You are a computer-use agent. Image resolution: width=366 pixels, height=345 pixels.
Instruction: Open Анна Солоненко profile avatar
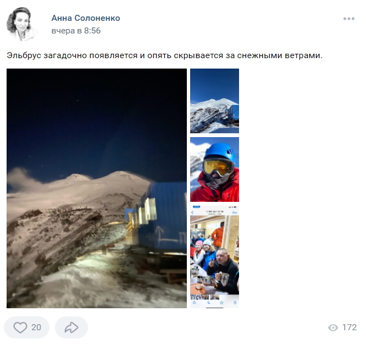coord(21,24)
